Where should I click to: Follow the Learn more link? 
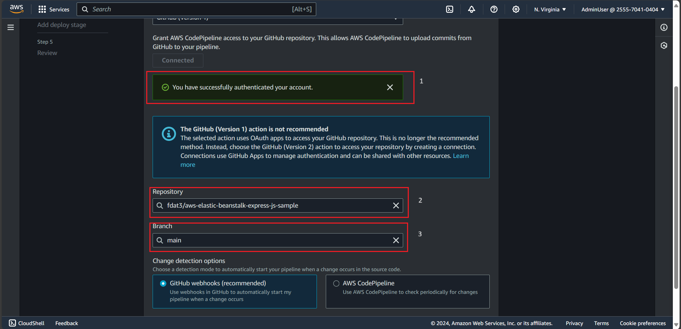(x=461, y=156)
